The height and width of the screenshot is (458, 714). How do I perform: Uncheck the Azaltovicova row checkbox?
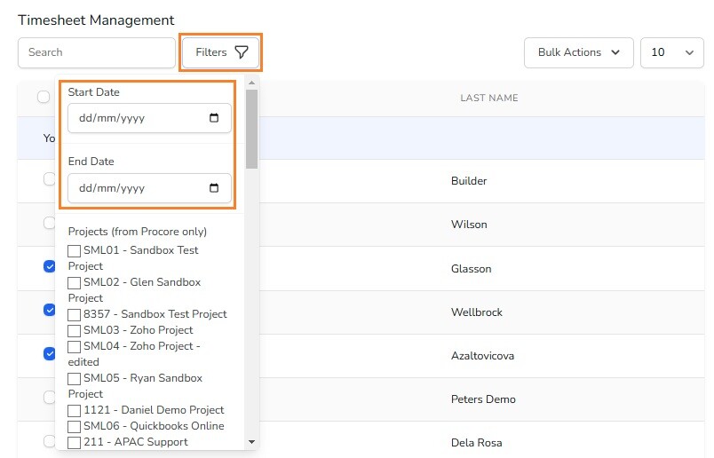49,354
